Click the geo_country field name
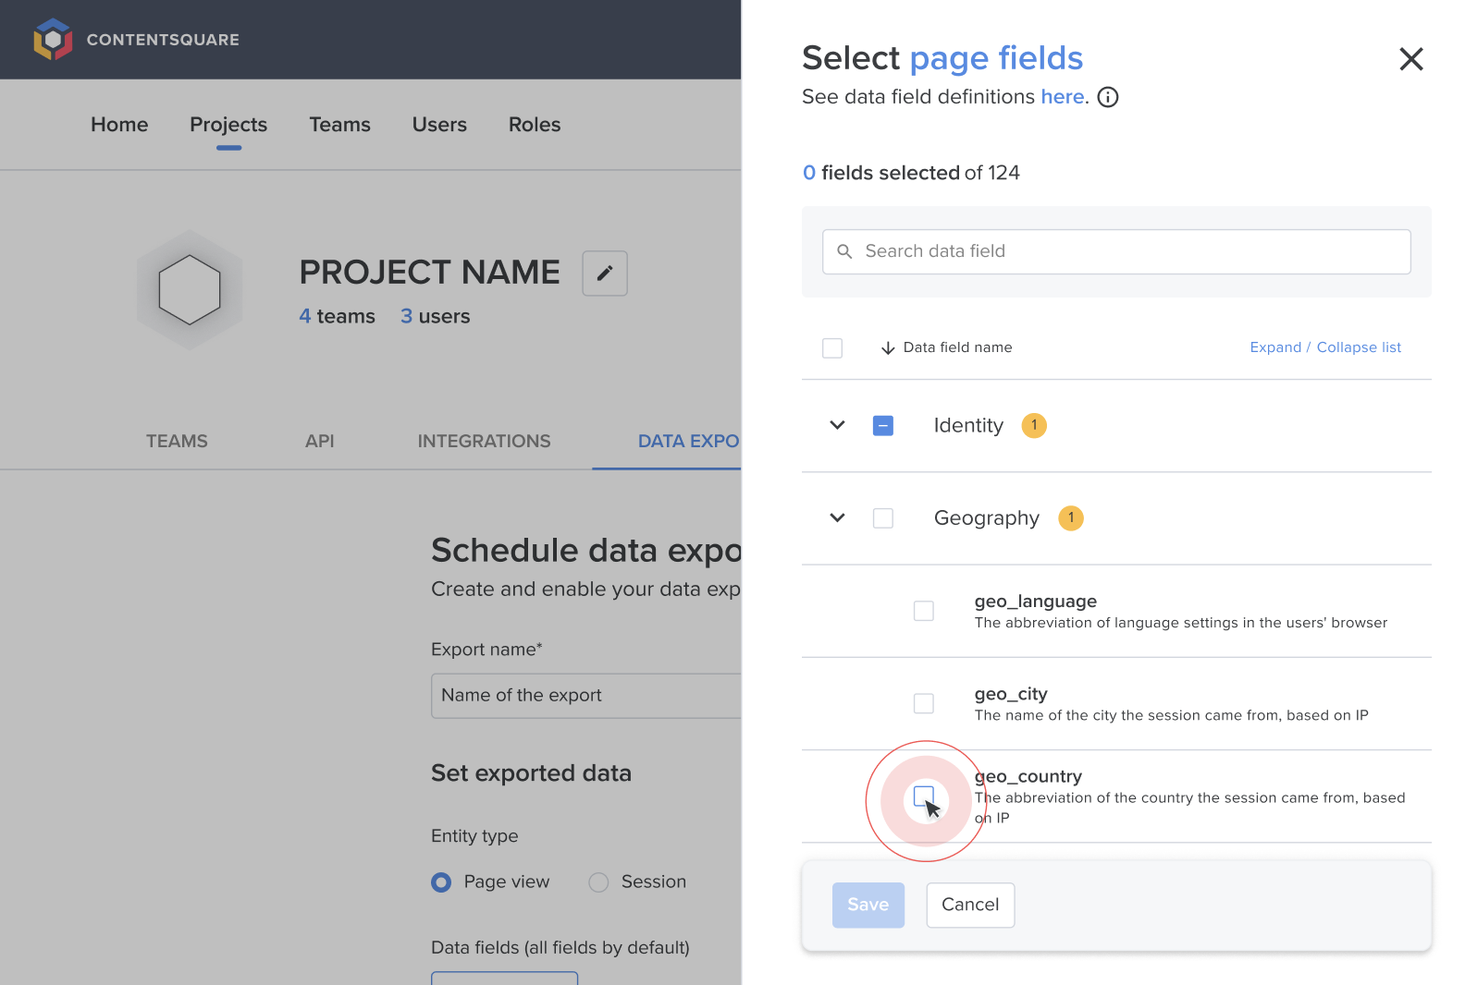 (1028, 776)
